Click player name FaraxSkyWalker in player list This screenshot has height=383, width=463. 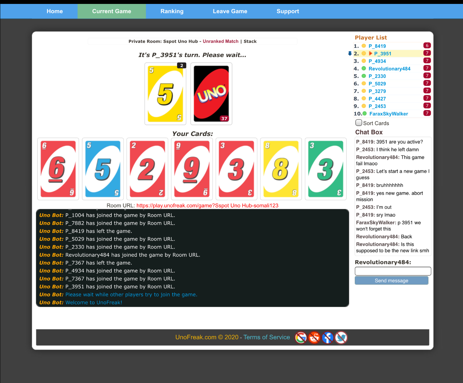tap(388, 114)
